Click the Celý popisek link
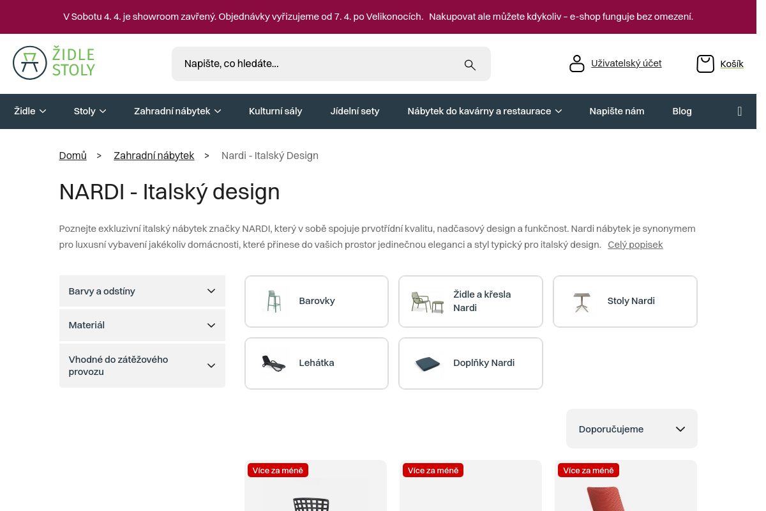 635,245
